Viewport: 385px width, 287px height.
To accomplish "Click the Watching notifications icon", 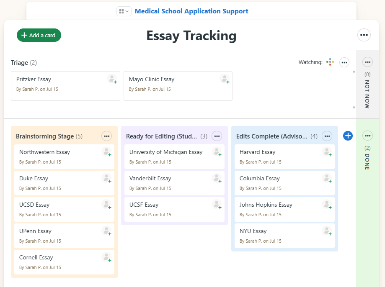I will 330,62.
